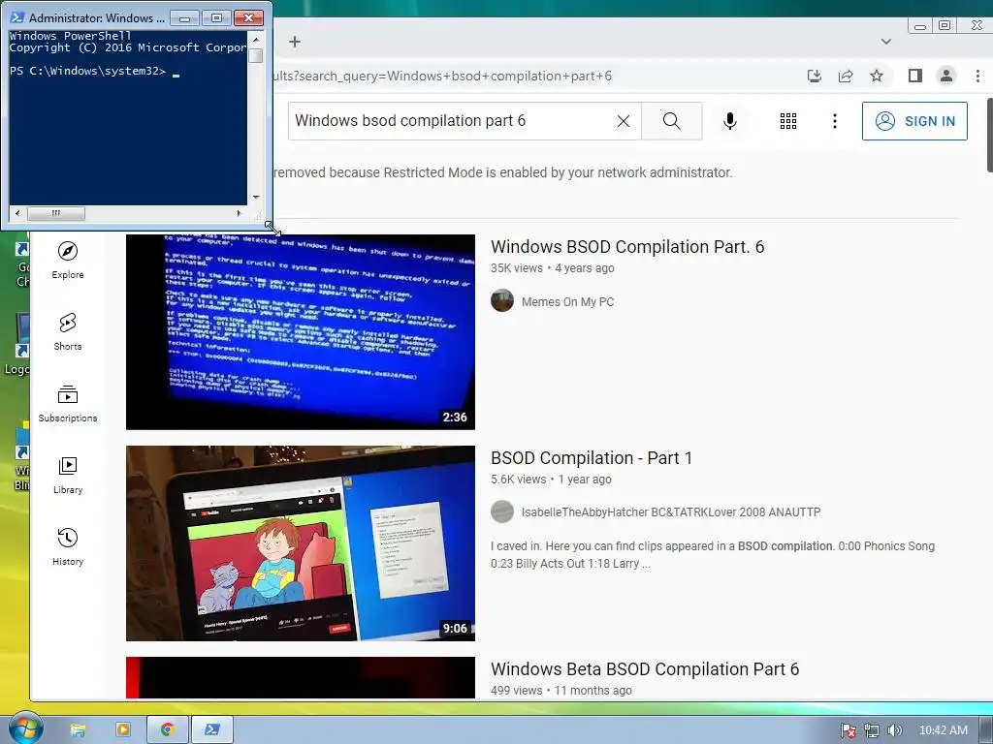The height and width of the screenshot is (744, 993).
Task: Open Shorts in the YouTube sidebar
Action: (68, 331)
